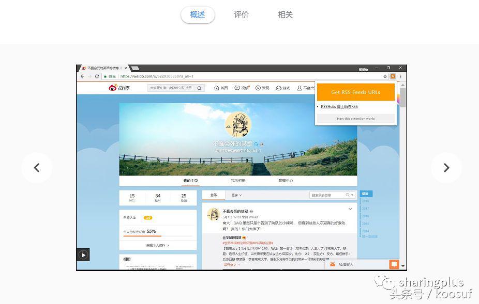Collapse the post via its chevron arrow
This screenshot has height=304, width=479.
pyautogui.click(x=351, y=209)
